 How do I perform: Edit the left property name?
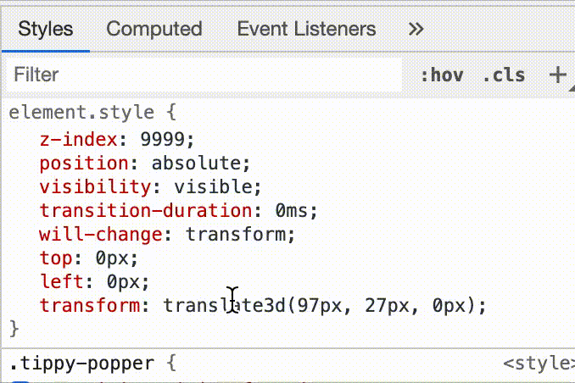[62, 282]
